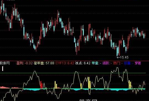
Task: Click the horizontal divider between chart panes
Action: 75,61
